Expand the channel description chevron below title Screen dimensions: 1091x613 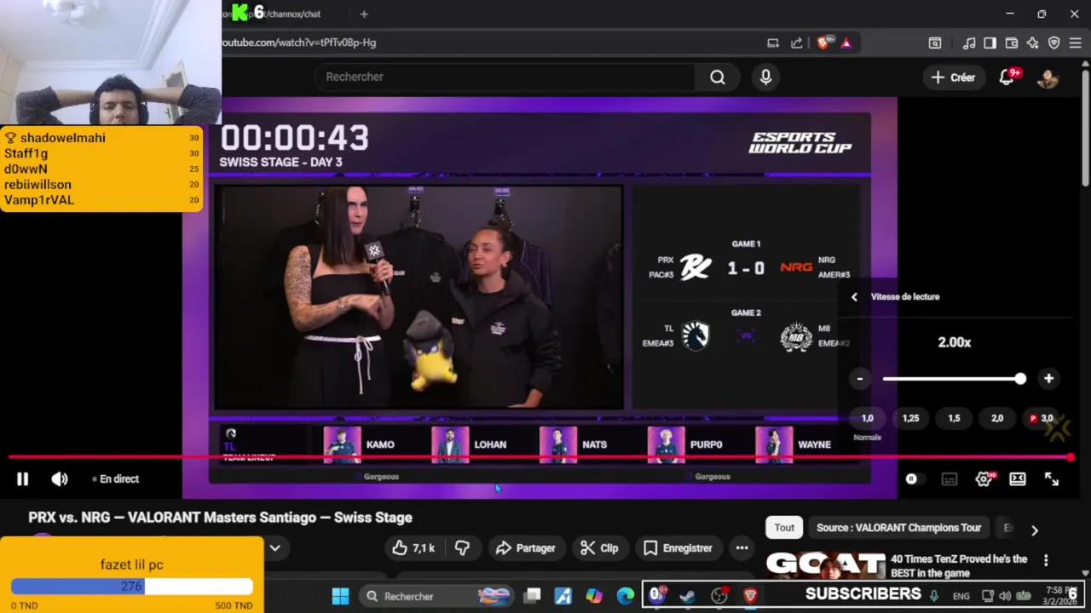click(x=274, y=547)
